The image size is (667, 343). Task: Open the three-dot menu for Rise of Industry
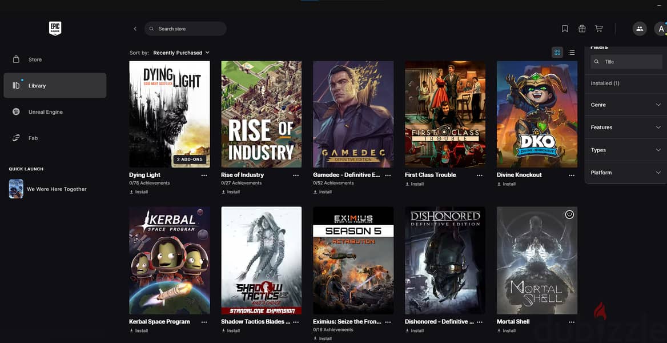(296, 175)
